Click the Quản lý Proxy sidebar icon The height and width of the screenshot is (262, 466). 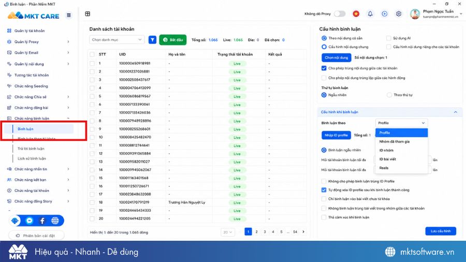(x=9, y=41)
